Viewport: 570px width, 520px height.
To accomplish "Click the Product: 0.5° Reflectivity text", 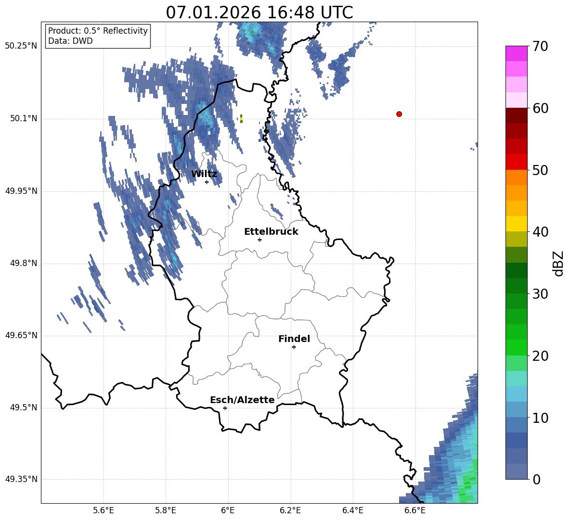I will (98, 31).
